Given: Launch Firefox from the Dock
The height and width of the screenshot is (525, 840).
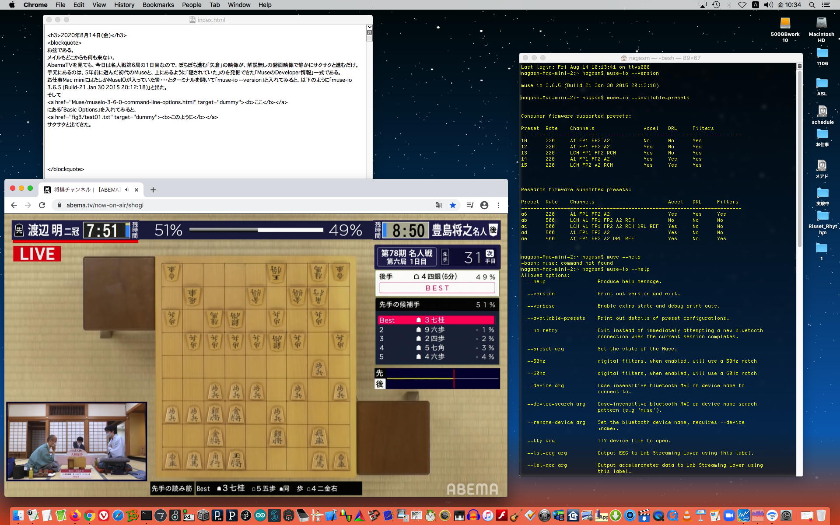Looking at the screenshot, I should click(75, 515).
